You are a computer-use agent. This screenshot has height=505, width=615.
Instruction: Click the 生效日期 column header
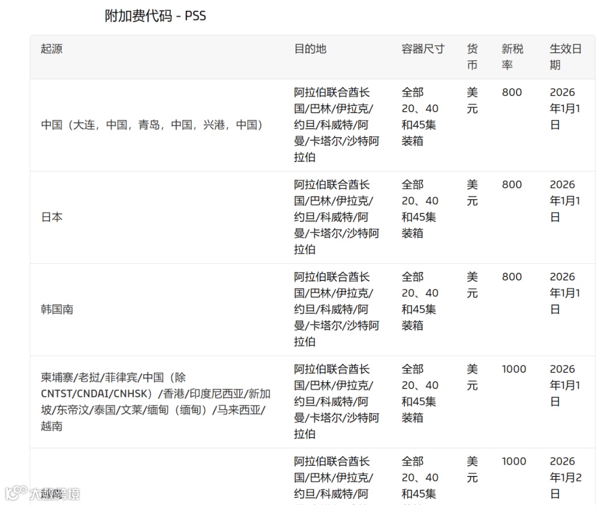pos(565,57)
